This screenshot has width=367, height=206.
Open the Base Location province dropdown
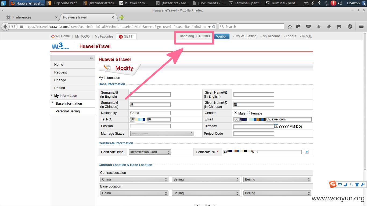(206, 193)
